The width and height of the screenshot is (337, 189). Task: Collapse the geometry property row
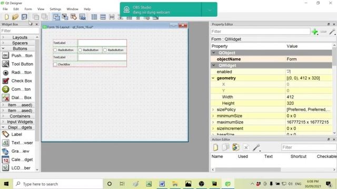(213, 78)
